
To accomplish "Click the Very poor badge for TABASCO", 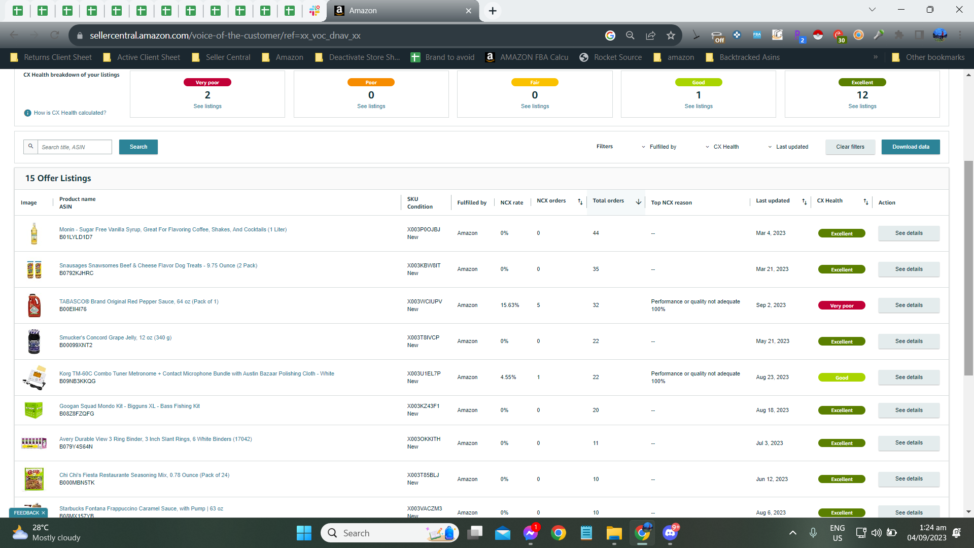I will [842, 306].
